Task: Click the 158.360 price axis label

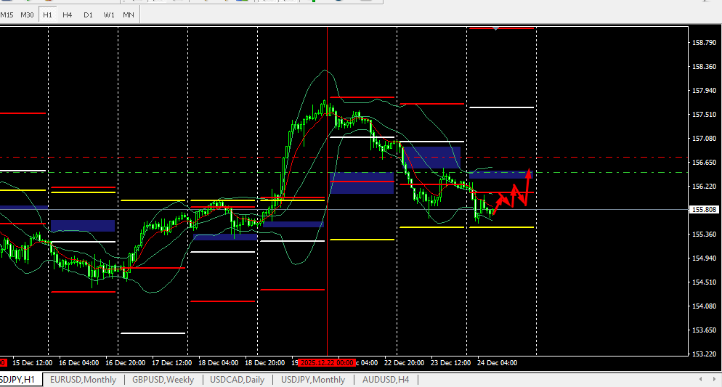Action: 705,66
